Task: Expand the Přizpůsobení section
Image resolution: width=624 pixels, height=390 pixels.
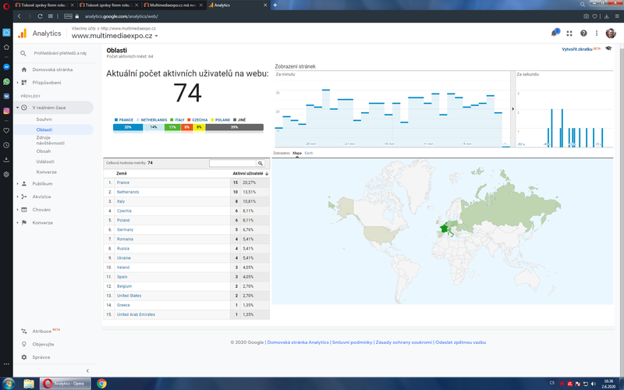Action: click(17, 83)
